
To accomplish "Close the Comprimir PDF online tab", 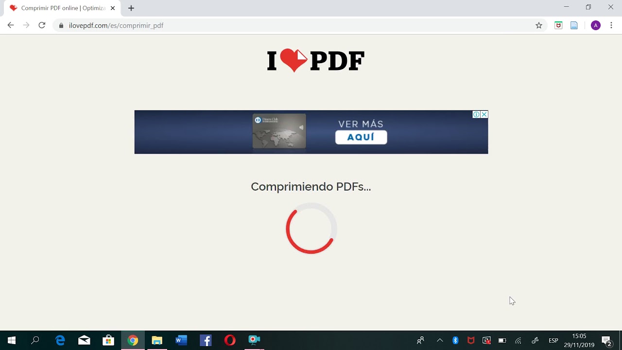I will pyautogui.click(x=113, y=8).
